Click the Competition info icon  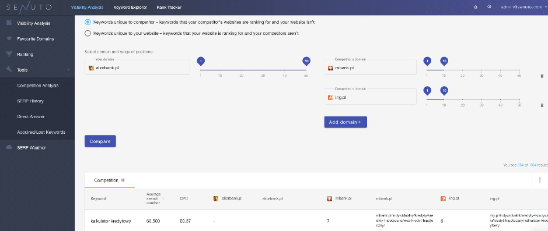pos(123,180)
